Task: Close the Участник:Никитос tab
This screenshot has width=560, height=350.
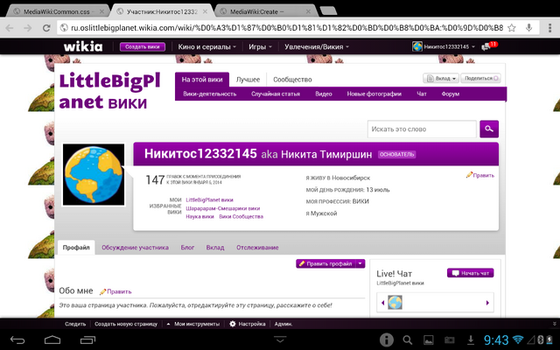Action: click(205, 11)
